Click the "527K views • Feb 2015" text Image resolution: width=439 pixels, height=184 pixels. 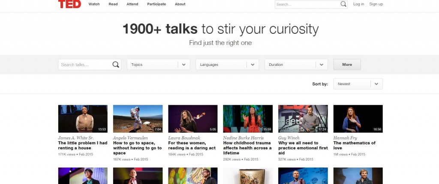(296, 159)
